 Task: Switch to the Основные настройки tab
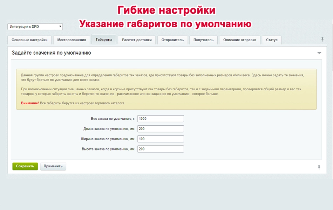tap(29, 40)
